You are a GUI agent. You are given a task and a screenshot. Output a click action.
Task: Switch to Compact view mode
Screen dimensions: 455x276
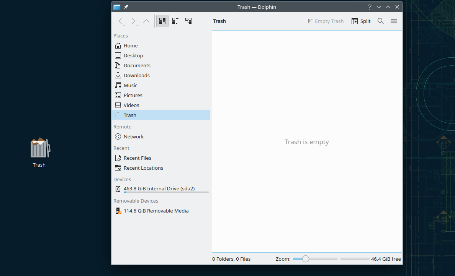(x=175, y=21)
